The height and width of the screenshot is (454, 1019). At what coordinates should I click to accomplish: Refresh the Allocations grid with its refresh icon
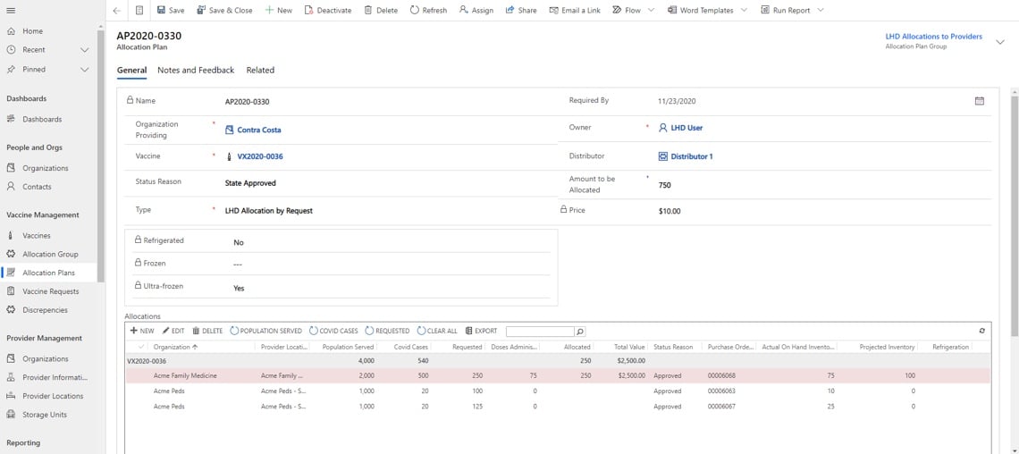981,331
